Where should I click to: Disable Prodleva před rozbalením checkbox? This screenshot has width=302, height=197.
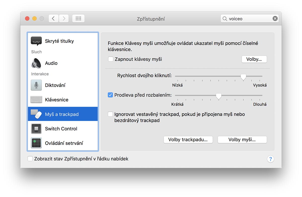(110, 95)
